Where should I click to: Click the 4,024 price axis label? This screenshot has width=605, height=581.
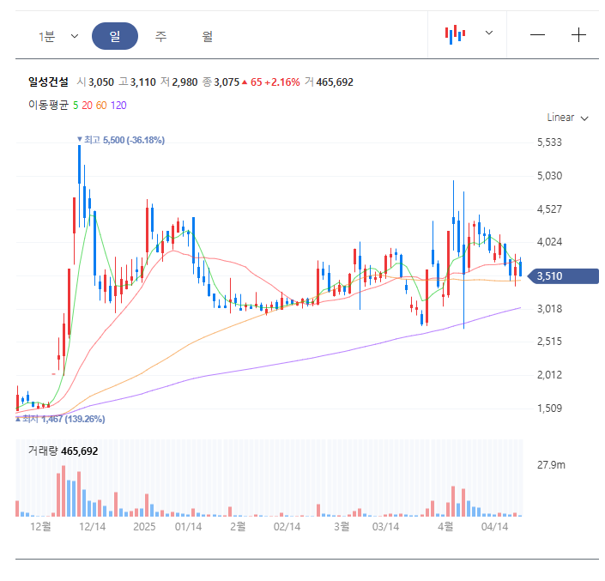(549, 242)
